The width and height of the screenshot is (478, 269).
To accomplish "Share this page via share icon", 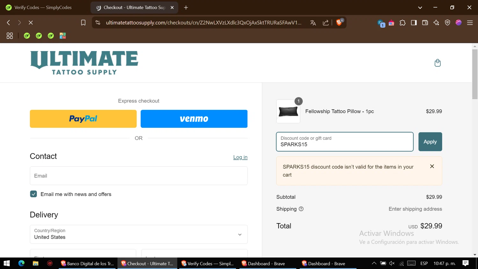I will [x=326, y=23].
